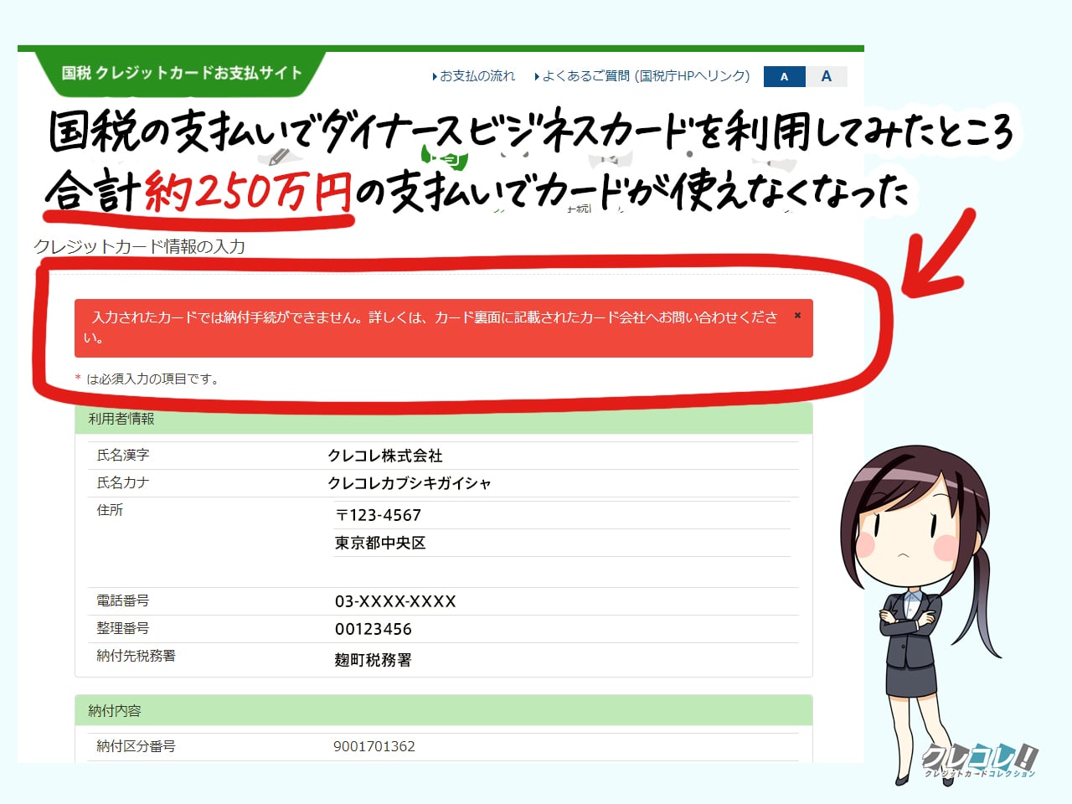Click the blue triangle icon before お支払の流れ
This screenshot has height=804, width=1072.
click(433, 75)
